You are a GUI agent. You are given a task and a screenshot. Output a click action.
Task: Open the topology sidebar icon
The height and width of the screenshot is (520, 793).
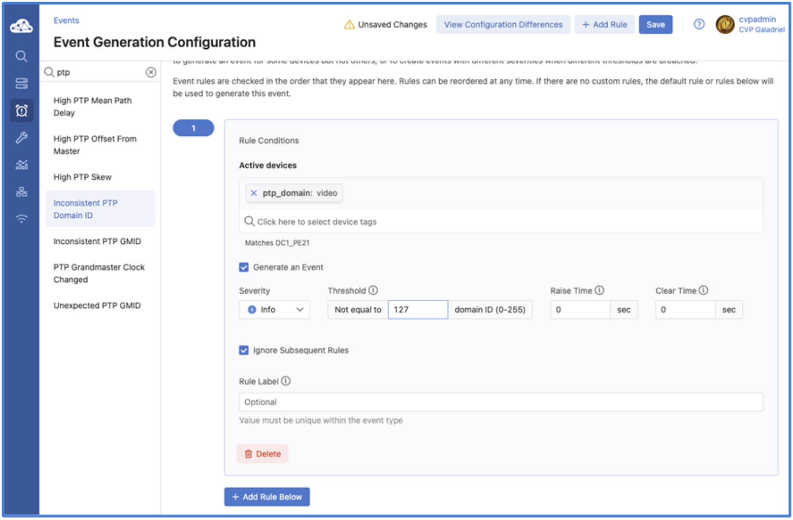pyautogui.click(x=22, y=192)
